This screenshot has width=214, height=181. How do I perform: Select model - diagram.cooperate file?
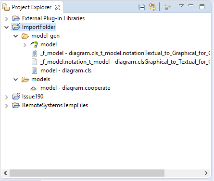(76, 88)
